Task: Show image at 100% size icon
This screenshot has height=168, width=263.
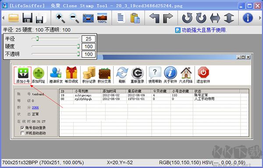Action: [102, 18]
